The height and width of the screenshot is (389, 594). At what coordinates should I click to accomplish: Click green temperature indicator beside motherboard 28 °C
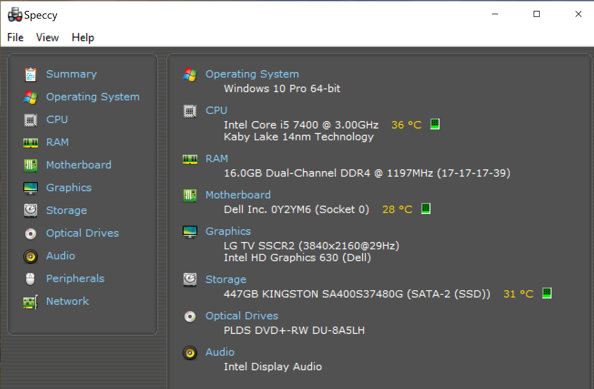tap(426, 208)
